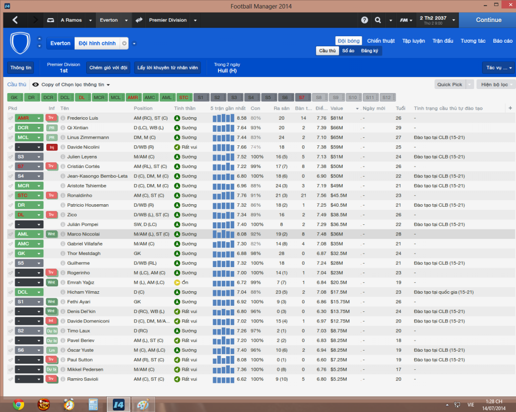Open position dropdown for Thor Mestdagh GK
The image size is (516, 412).
click(39, 254)
